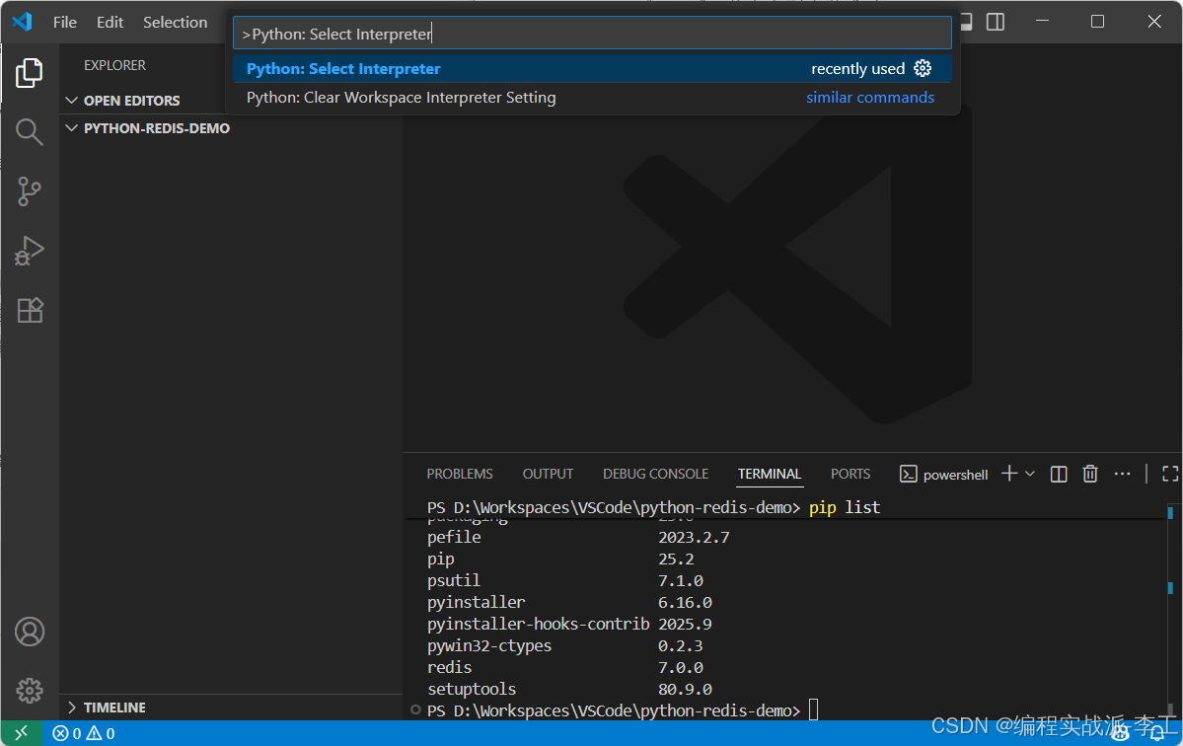Click 'setuptools' version 80.9.0 text
Viewport: 1183px width, 746px height.
coord(685,689)
